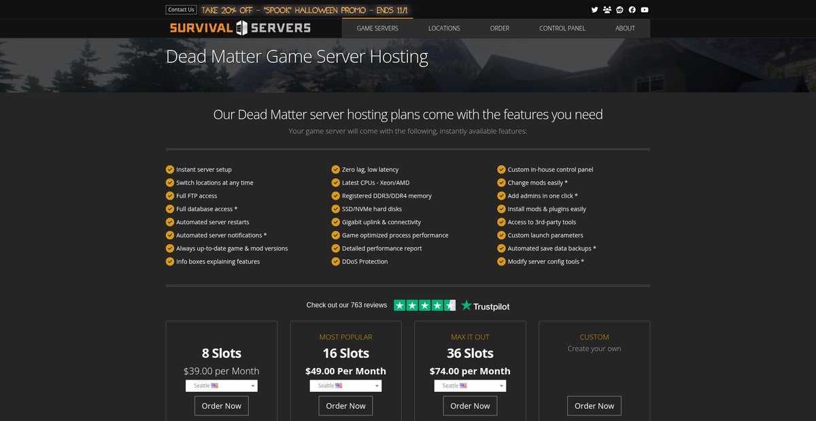Click 'Full database access *' text
Screen dimensions: 816x421
tap(207, 209)
